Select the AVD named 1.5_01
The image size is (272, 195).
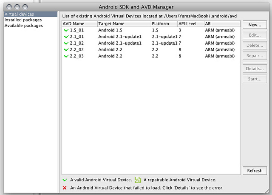click(x=76, y=30)
